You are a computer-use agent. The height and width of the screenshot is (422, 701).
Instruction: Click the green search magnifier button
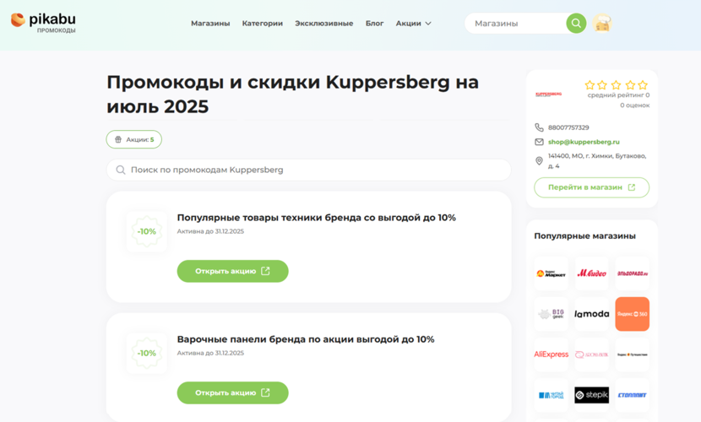(x=576, y=24)
